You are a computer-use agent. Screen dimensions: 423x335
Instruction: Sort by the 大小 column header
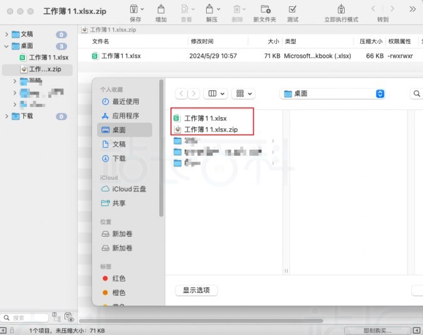[273, 41]
